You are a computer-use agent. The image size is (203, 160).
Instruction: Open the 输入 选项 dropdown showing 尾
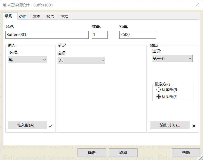click(x=27, y=60)
